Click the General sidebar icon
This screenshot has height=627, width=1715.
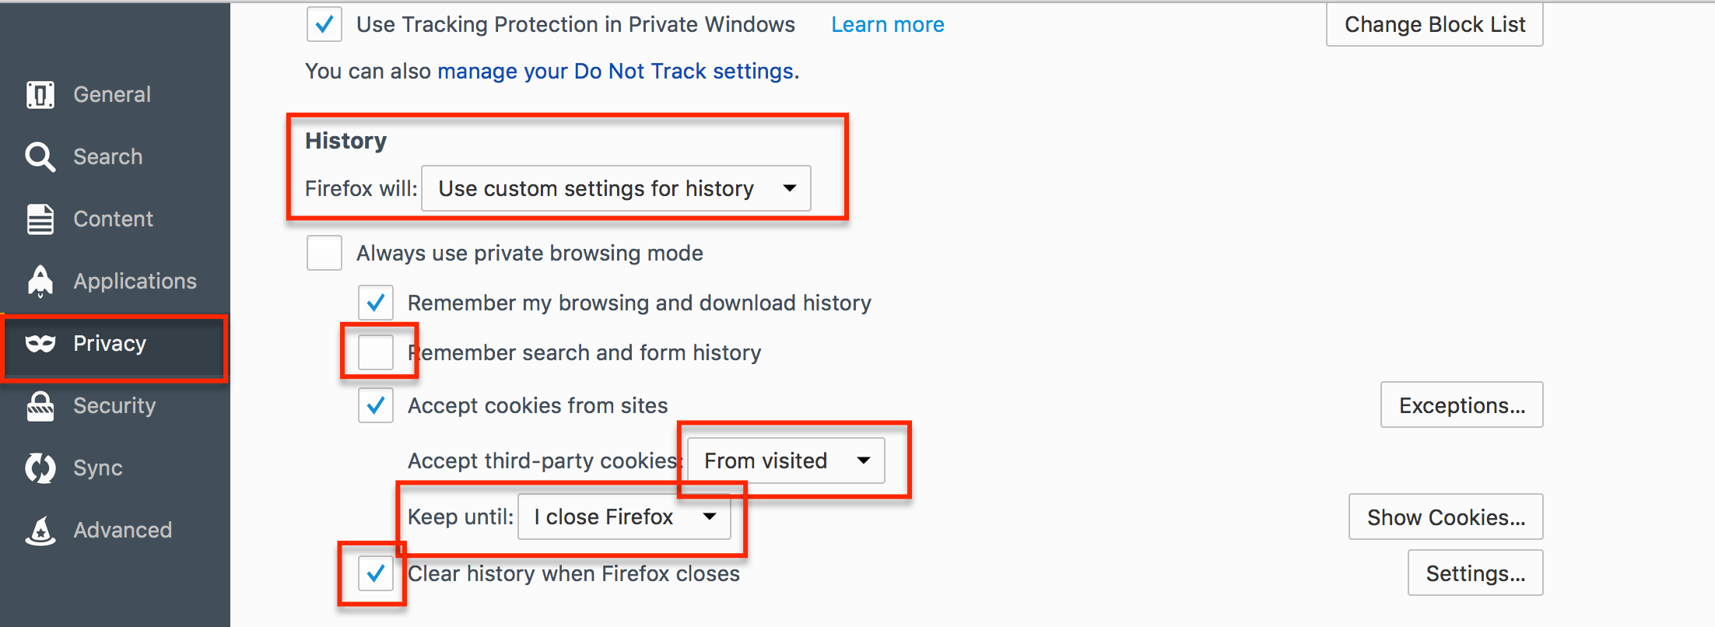click(x=40, y=95)
